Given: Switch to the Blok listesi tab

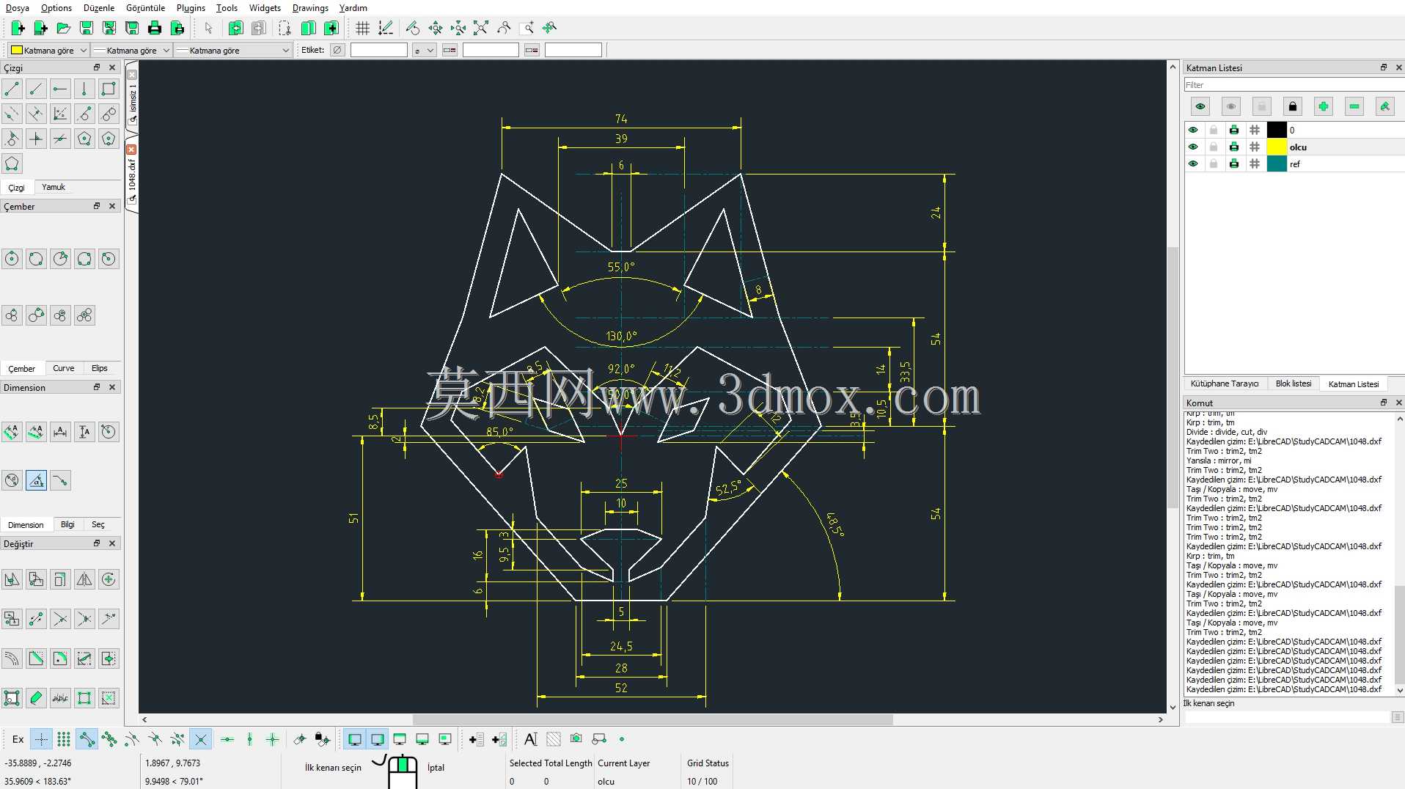Looking at the screenshot, I should 1294,384.
